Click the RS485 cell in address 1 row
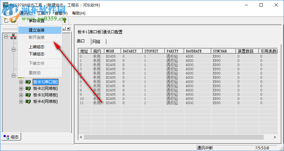284x151 pixels. (x=113, y=61)
